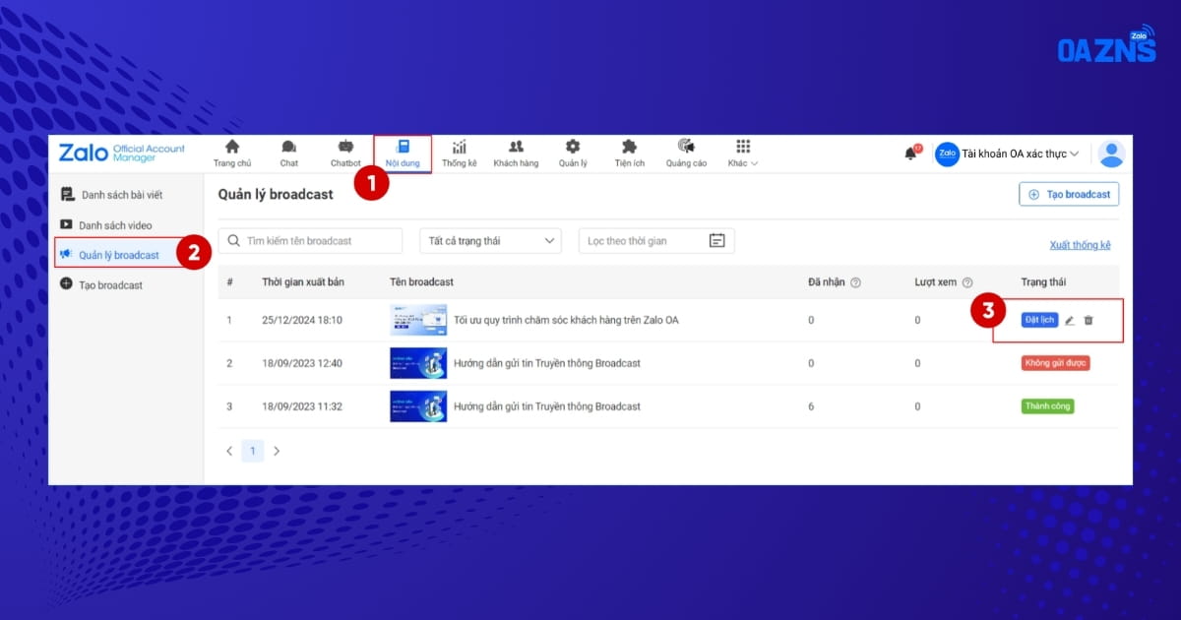Click the Lượt xem help icon
The height and width of the screenshot is (620, 1181).
tap(967, 282)
